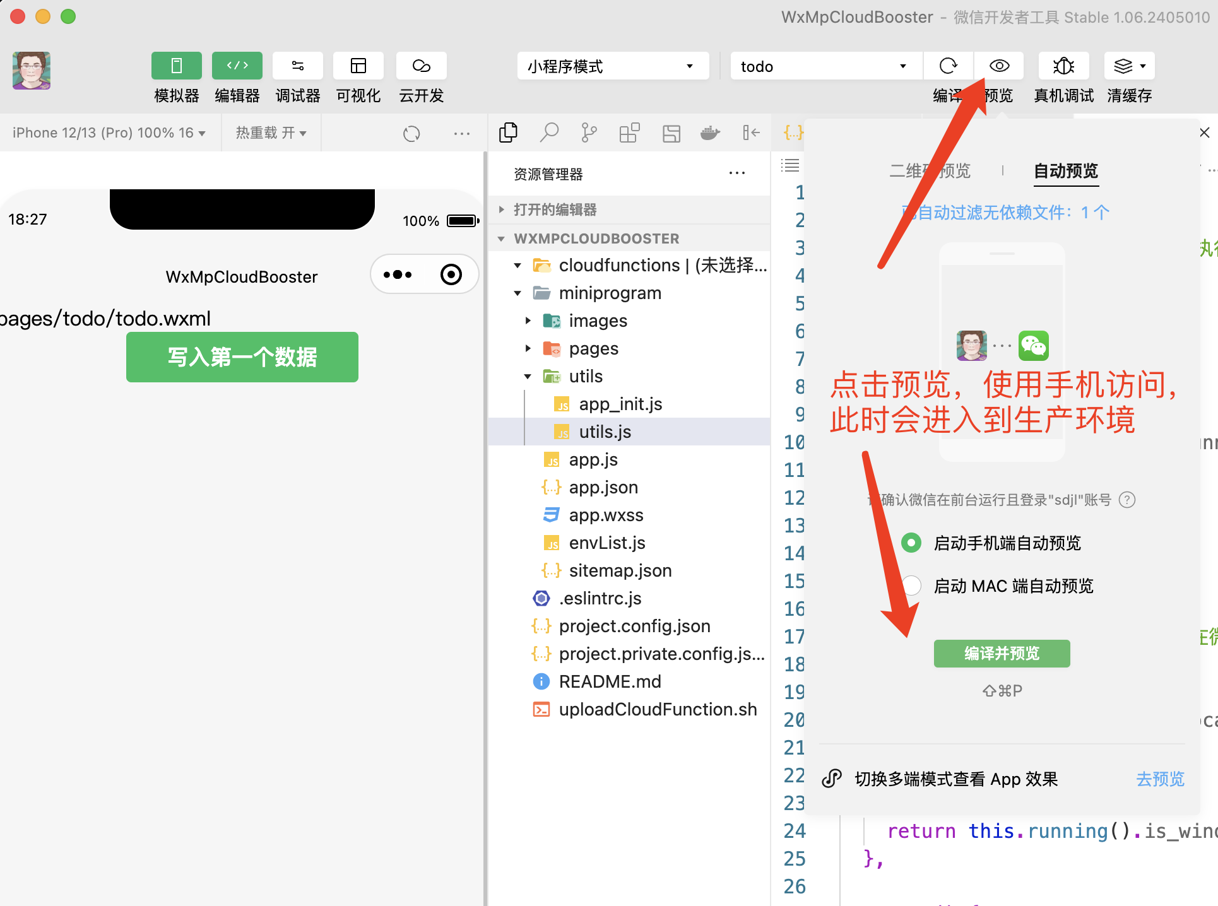Toggle hot reload dropdown
Viewport: 1218px width, 906px height.
(x=271, y=132)
